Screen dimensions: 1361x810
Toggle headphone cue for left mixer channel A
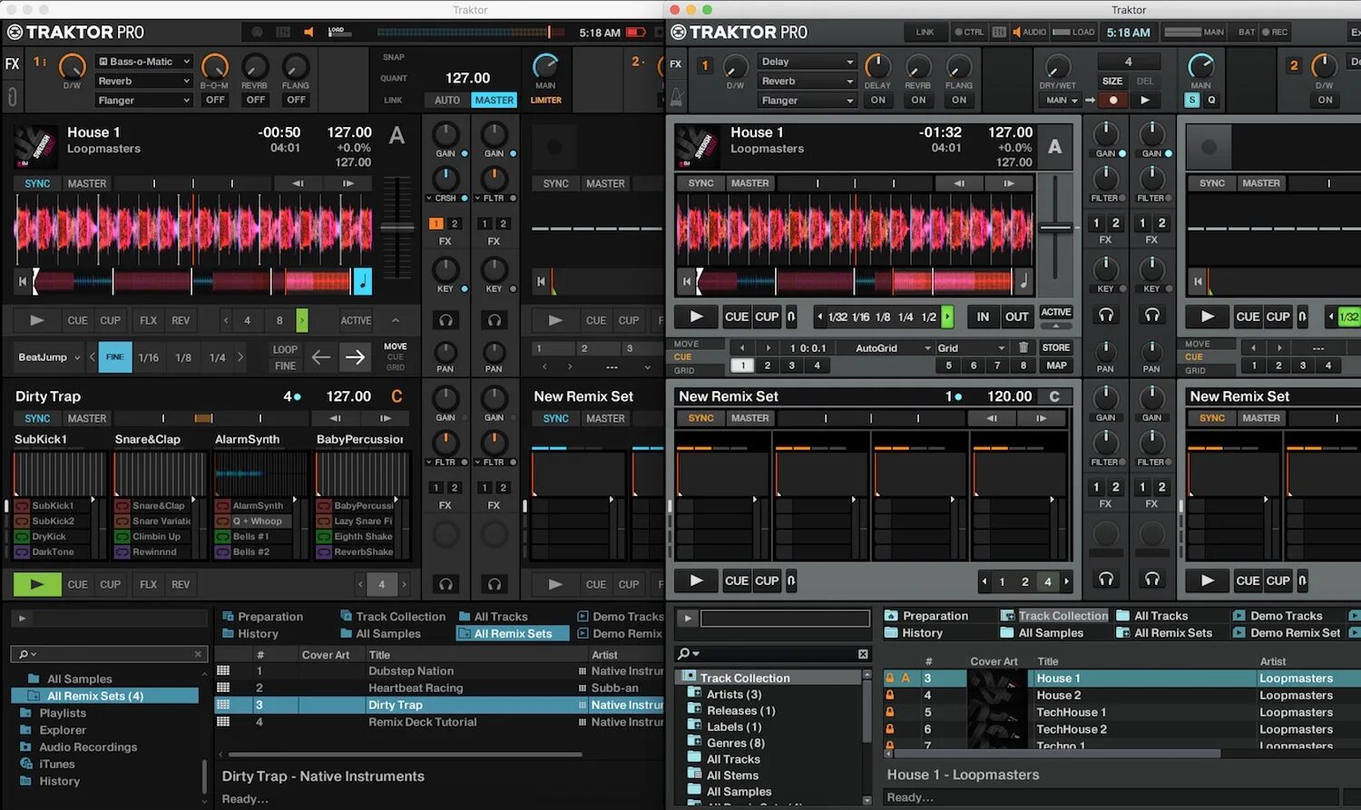446,320
